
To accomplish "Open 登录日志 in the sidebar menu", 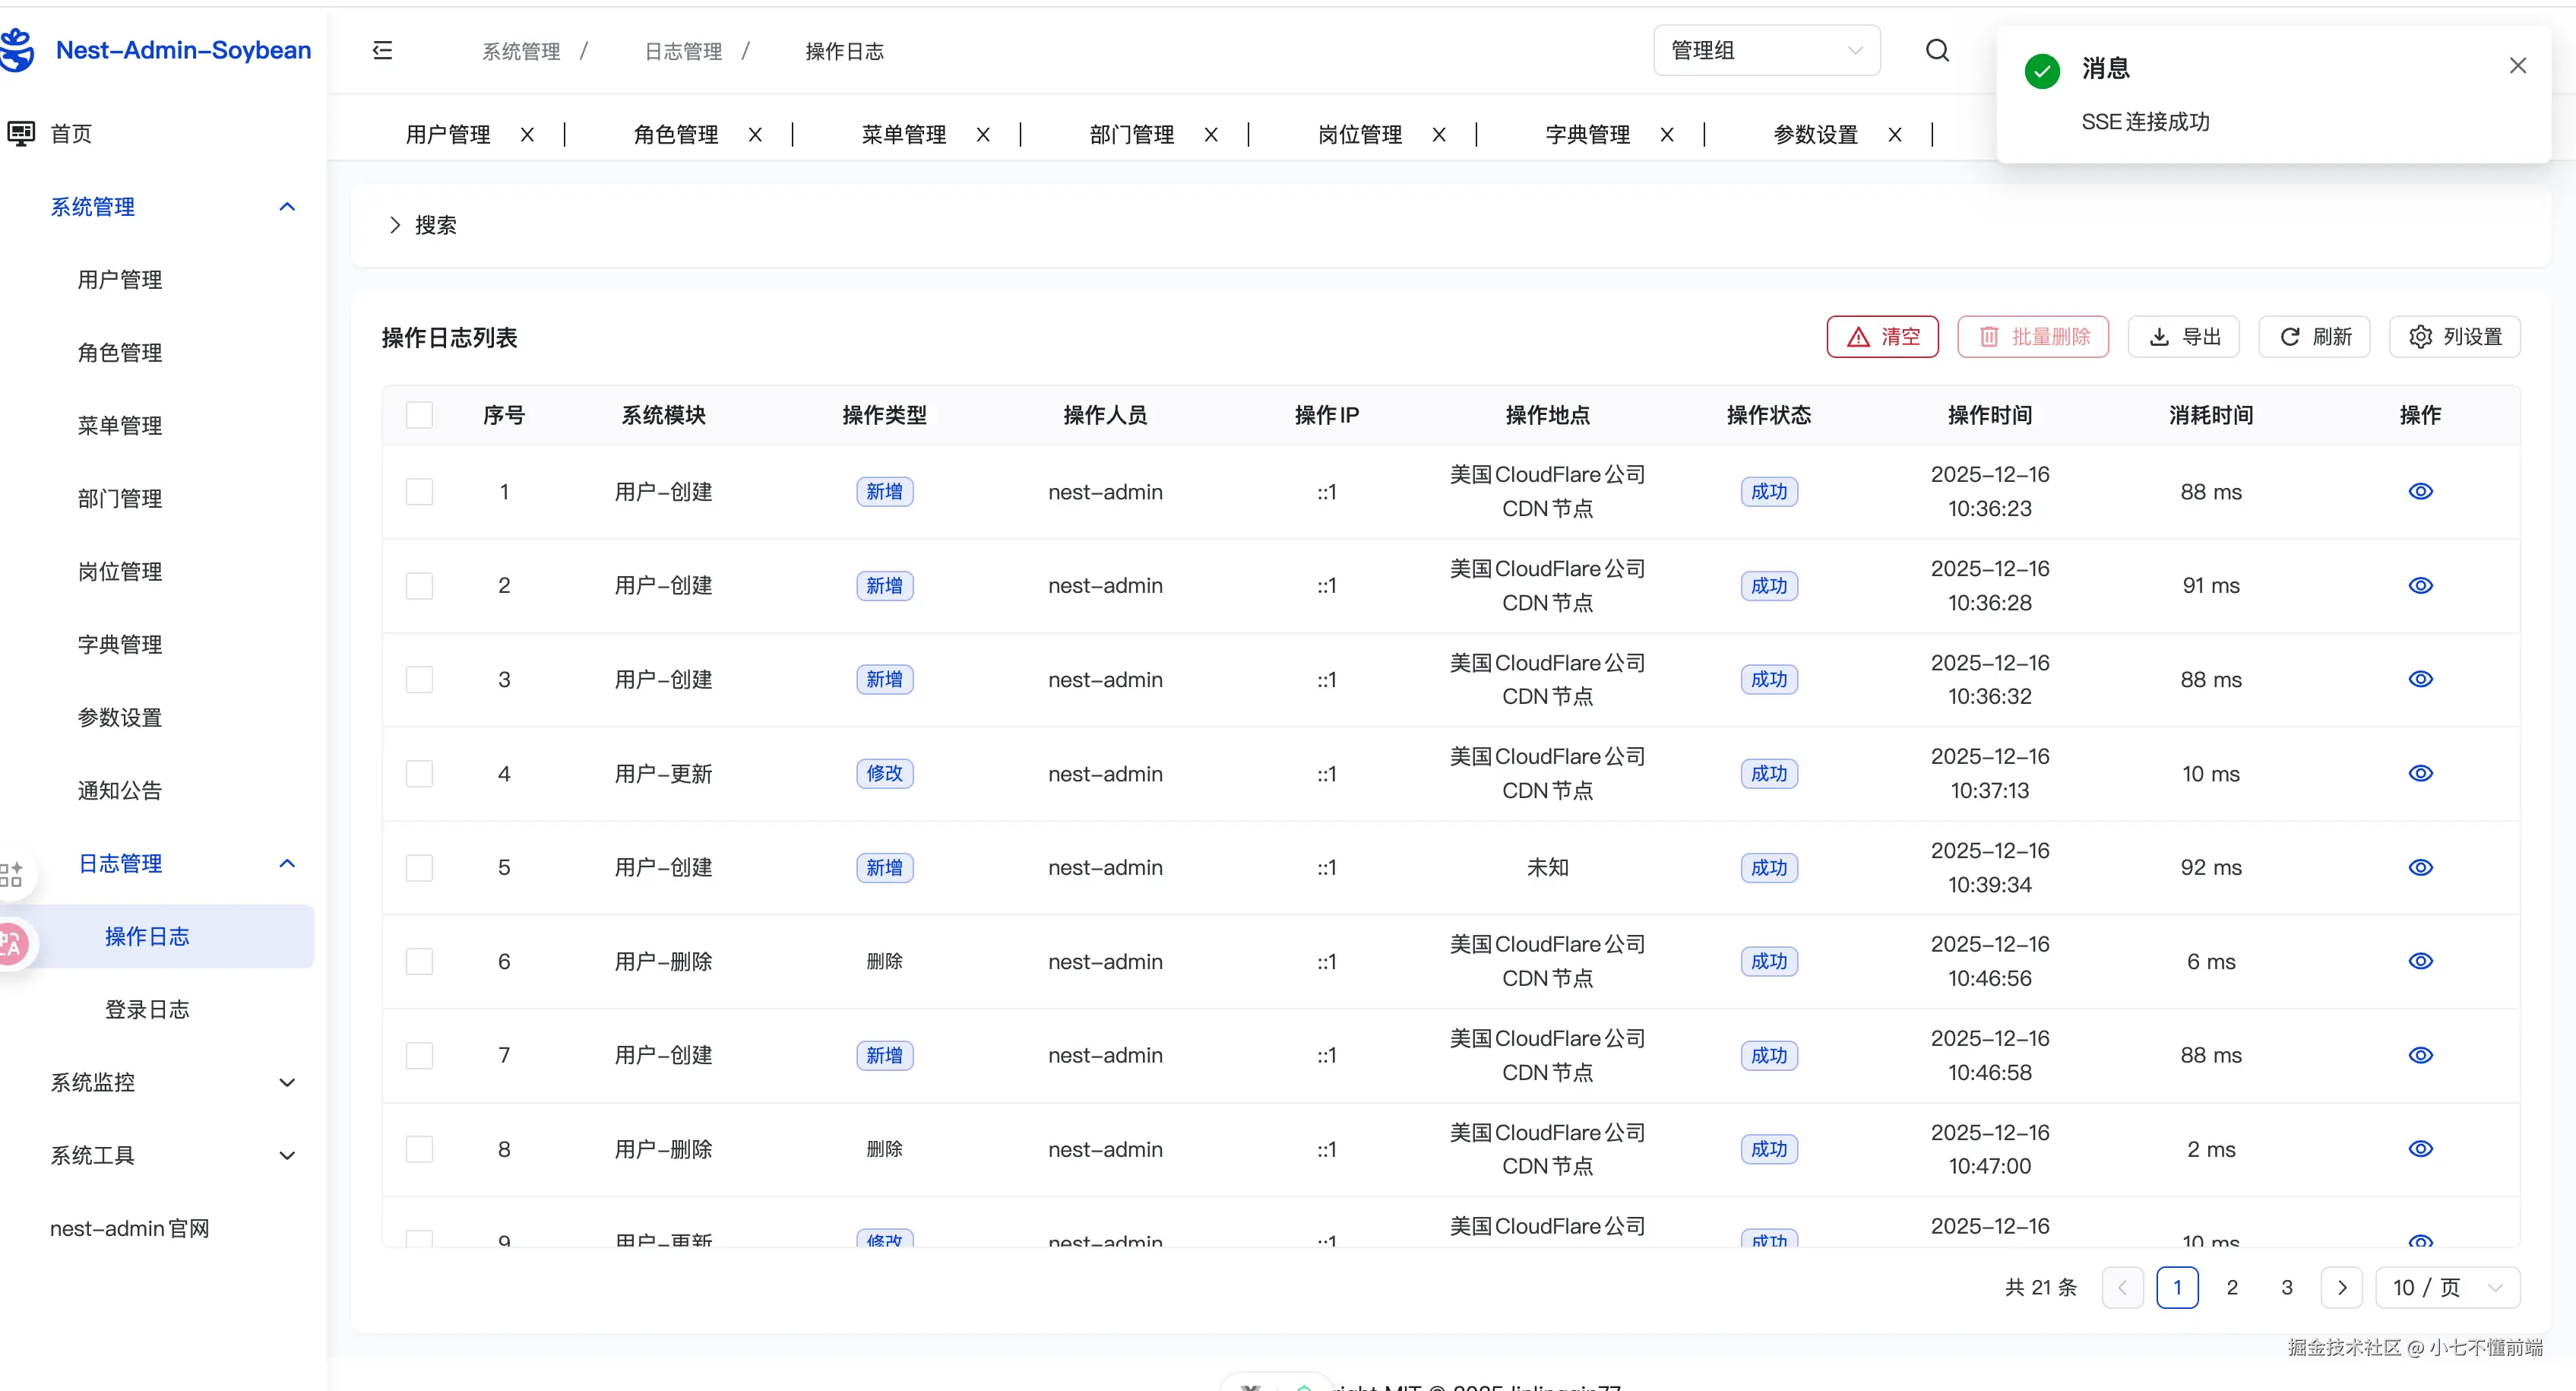I will pos(147,1009).
